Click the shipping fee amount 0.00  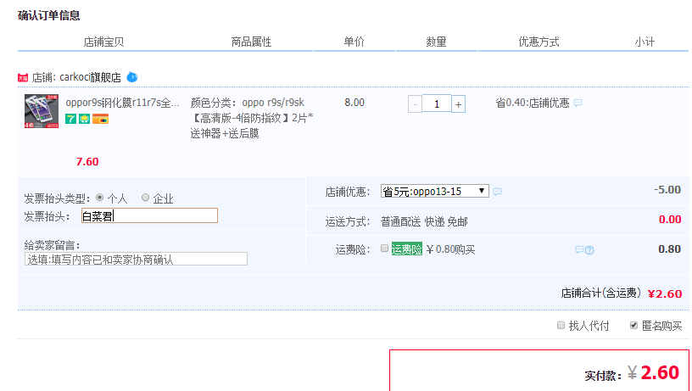pyautogui.click(x=670, y=220)
